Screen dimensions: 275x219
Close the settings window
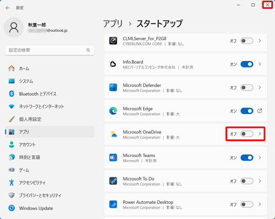pyautogui.click(x=267, y=5)
